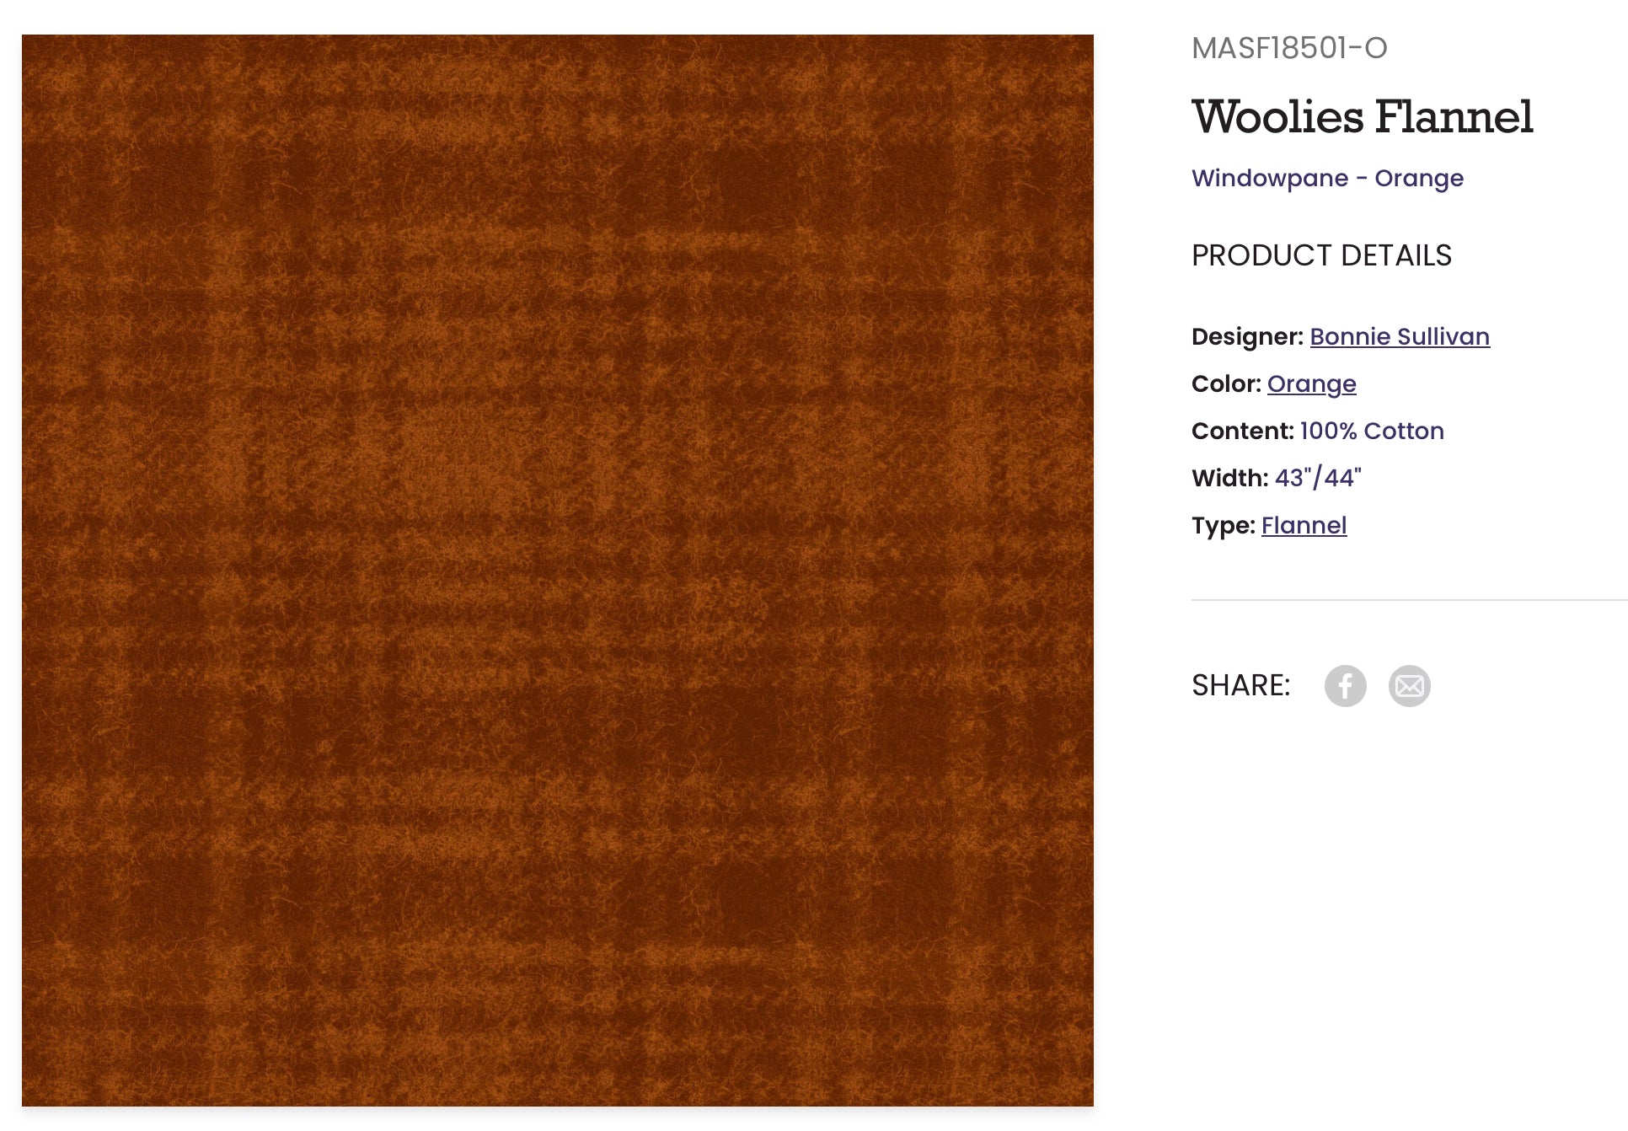
Task: Share this fabric on Facebook
Action: coord(1345,686)
